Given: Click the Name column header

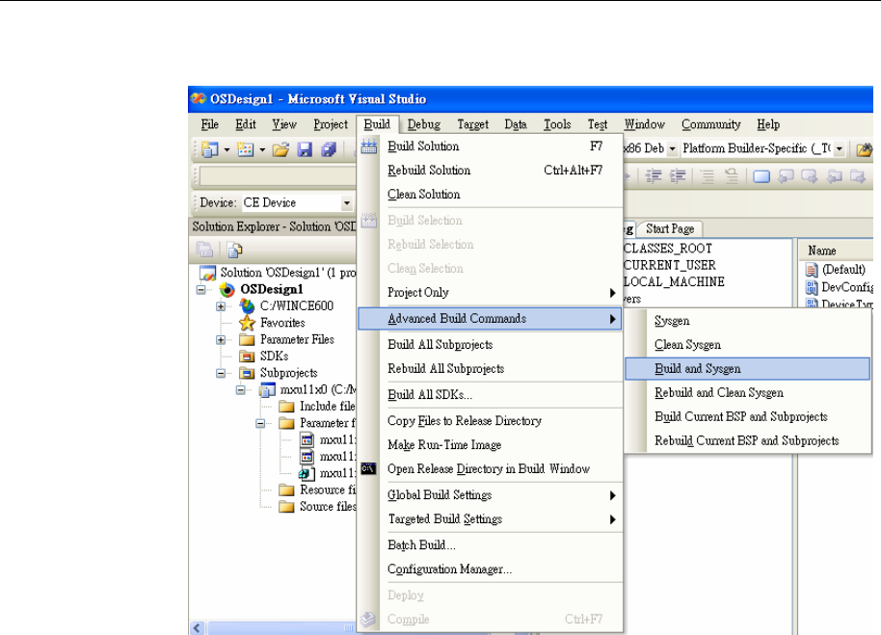Looking at the screenshot, I should click(836, 251).
